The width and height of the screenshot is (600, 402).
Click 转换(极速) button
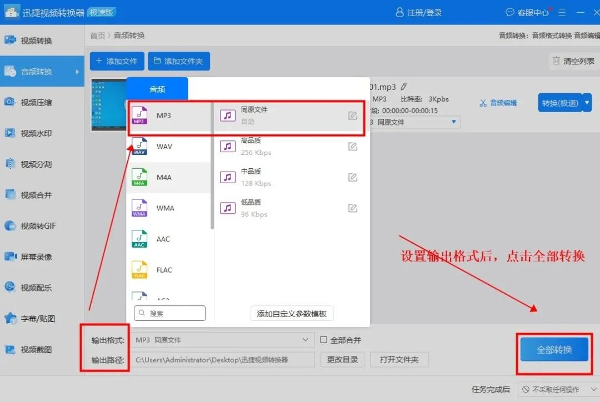click(560, 103)
